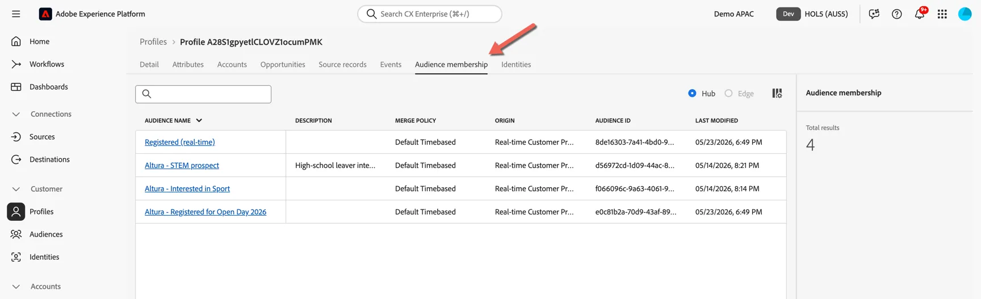Viewport: 981px width, 299px height.
Task: Click the feedback chat icon in header
Action: point(874,14)
